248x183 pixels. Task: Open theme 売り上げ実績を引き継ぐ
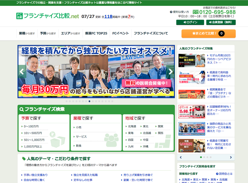138,175
